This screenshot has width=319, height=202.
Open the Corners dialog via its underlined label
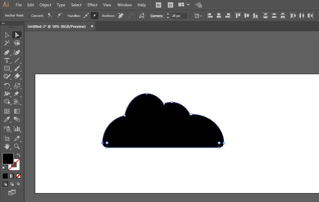coord(156,16)
